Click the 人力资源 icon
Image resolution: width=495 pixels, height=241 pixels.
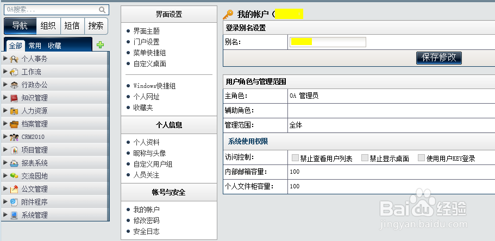(14, 111)
